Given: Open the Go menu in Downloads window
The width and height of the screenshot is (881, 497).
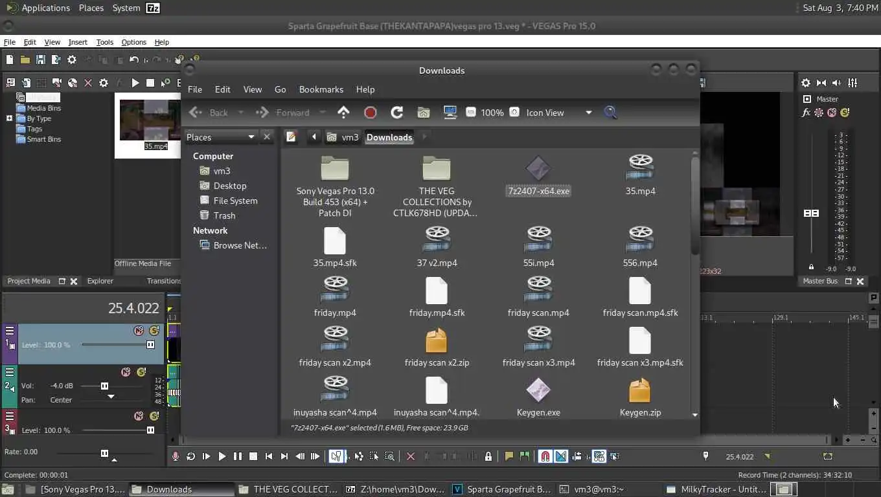Looking at the screenshot, I should tap(280, 89).
